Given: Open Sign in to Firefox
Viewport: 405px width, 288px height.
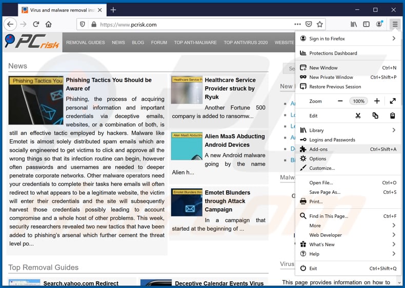Looking at the screenshot, I should pos(348,39).
